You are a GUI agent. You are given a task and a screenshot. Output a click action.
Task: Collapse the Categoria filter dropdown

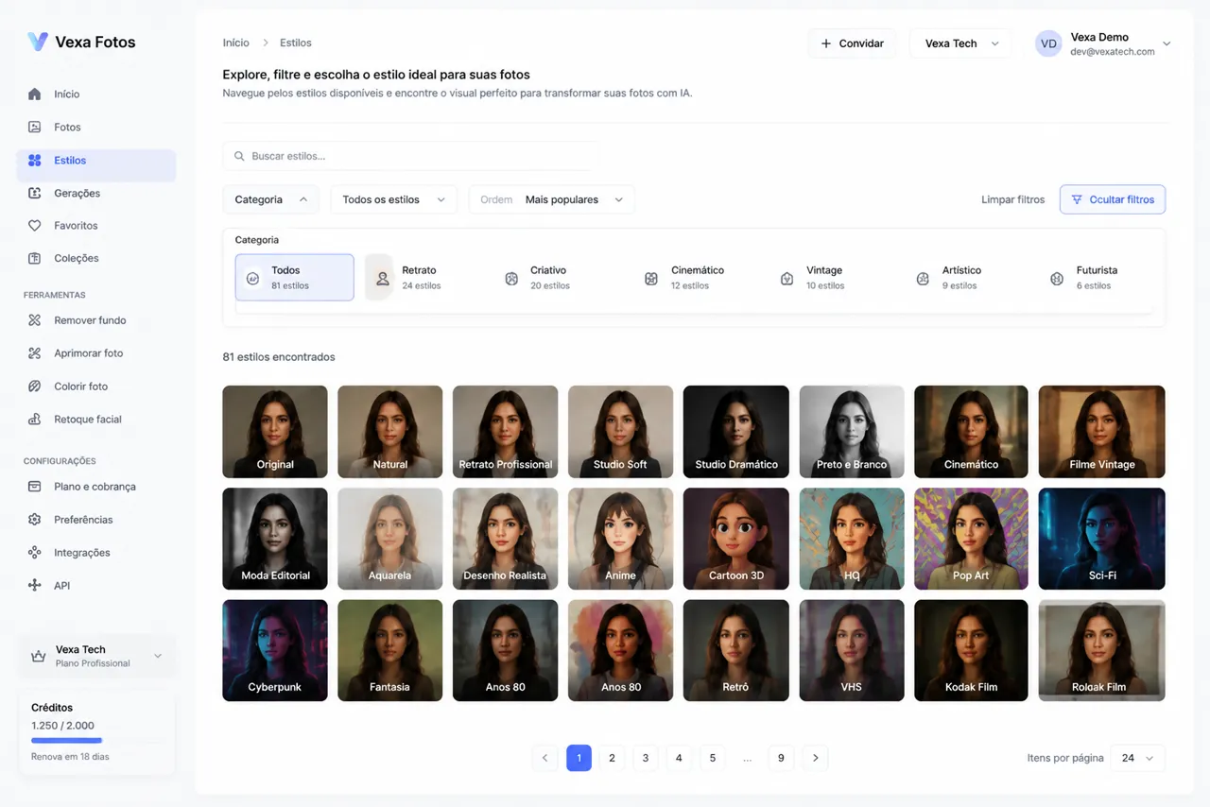[x=271, y=199]
